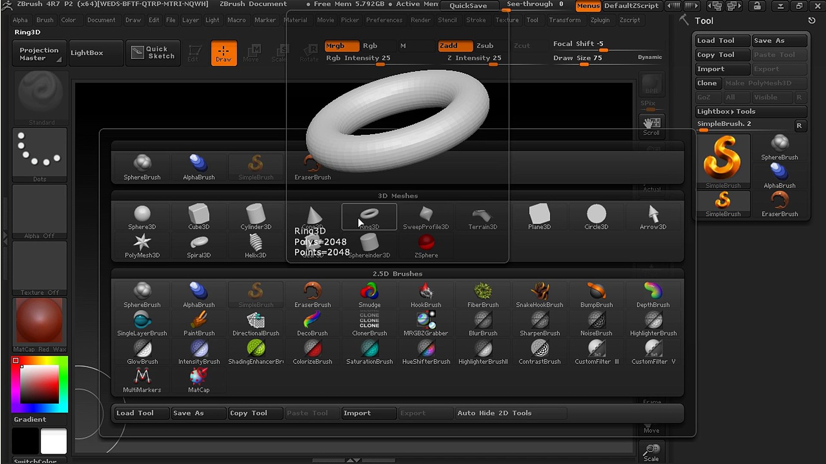Toggle Zadd sculpt mode
Viewport: 826px width, 464px height.
coord(455,46)
